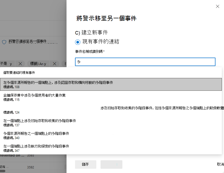The image size is (224, 173).
Task: Open 將警示連結至另一個事件 link in background
Action: 27,41
